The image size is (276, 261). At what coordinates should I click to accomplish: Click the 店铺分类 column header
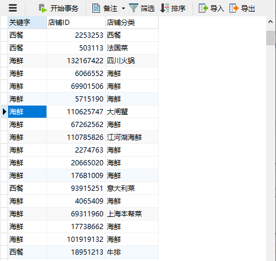[132, 23]
